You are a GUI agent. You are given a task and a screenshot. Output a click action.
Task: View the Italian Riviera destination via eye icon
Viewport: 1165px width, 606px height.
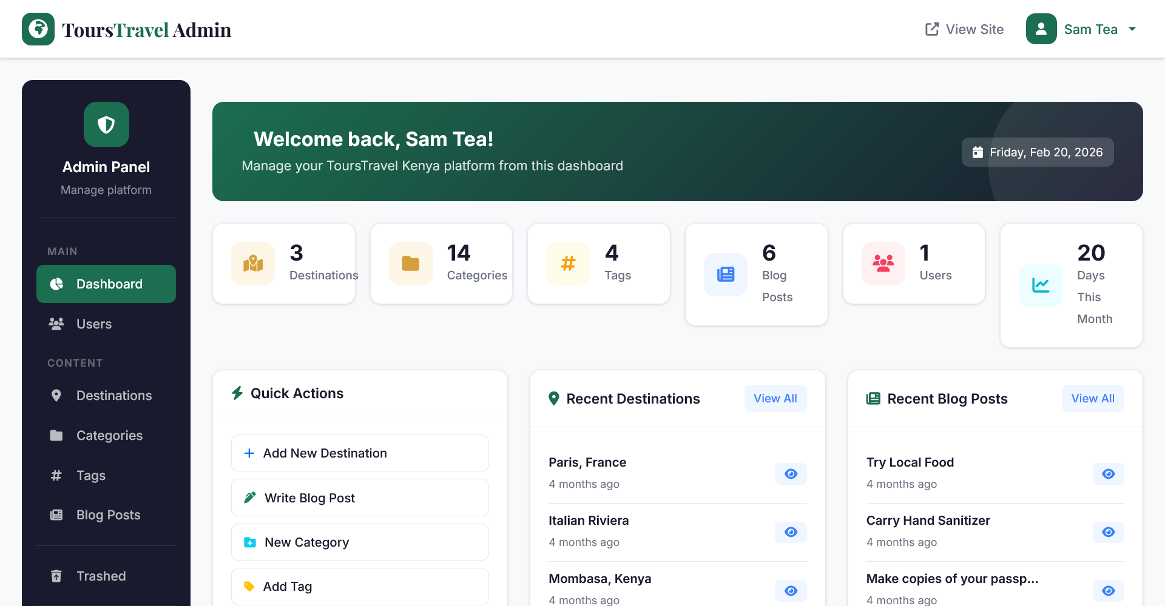pos(791,532)
